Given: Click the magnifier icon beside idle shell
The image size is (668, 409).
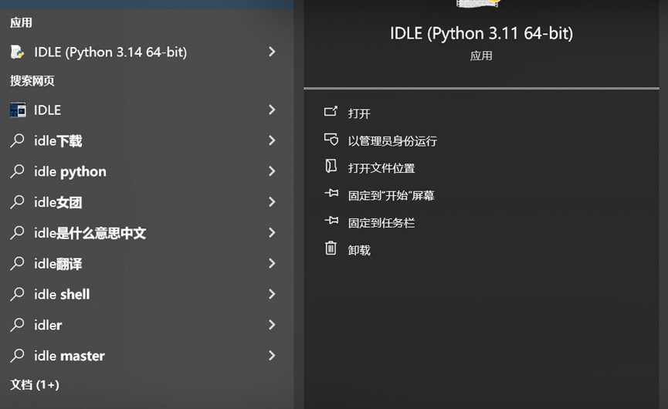Looking at the screenshot, I should click(17, 294).
